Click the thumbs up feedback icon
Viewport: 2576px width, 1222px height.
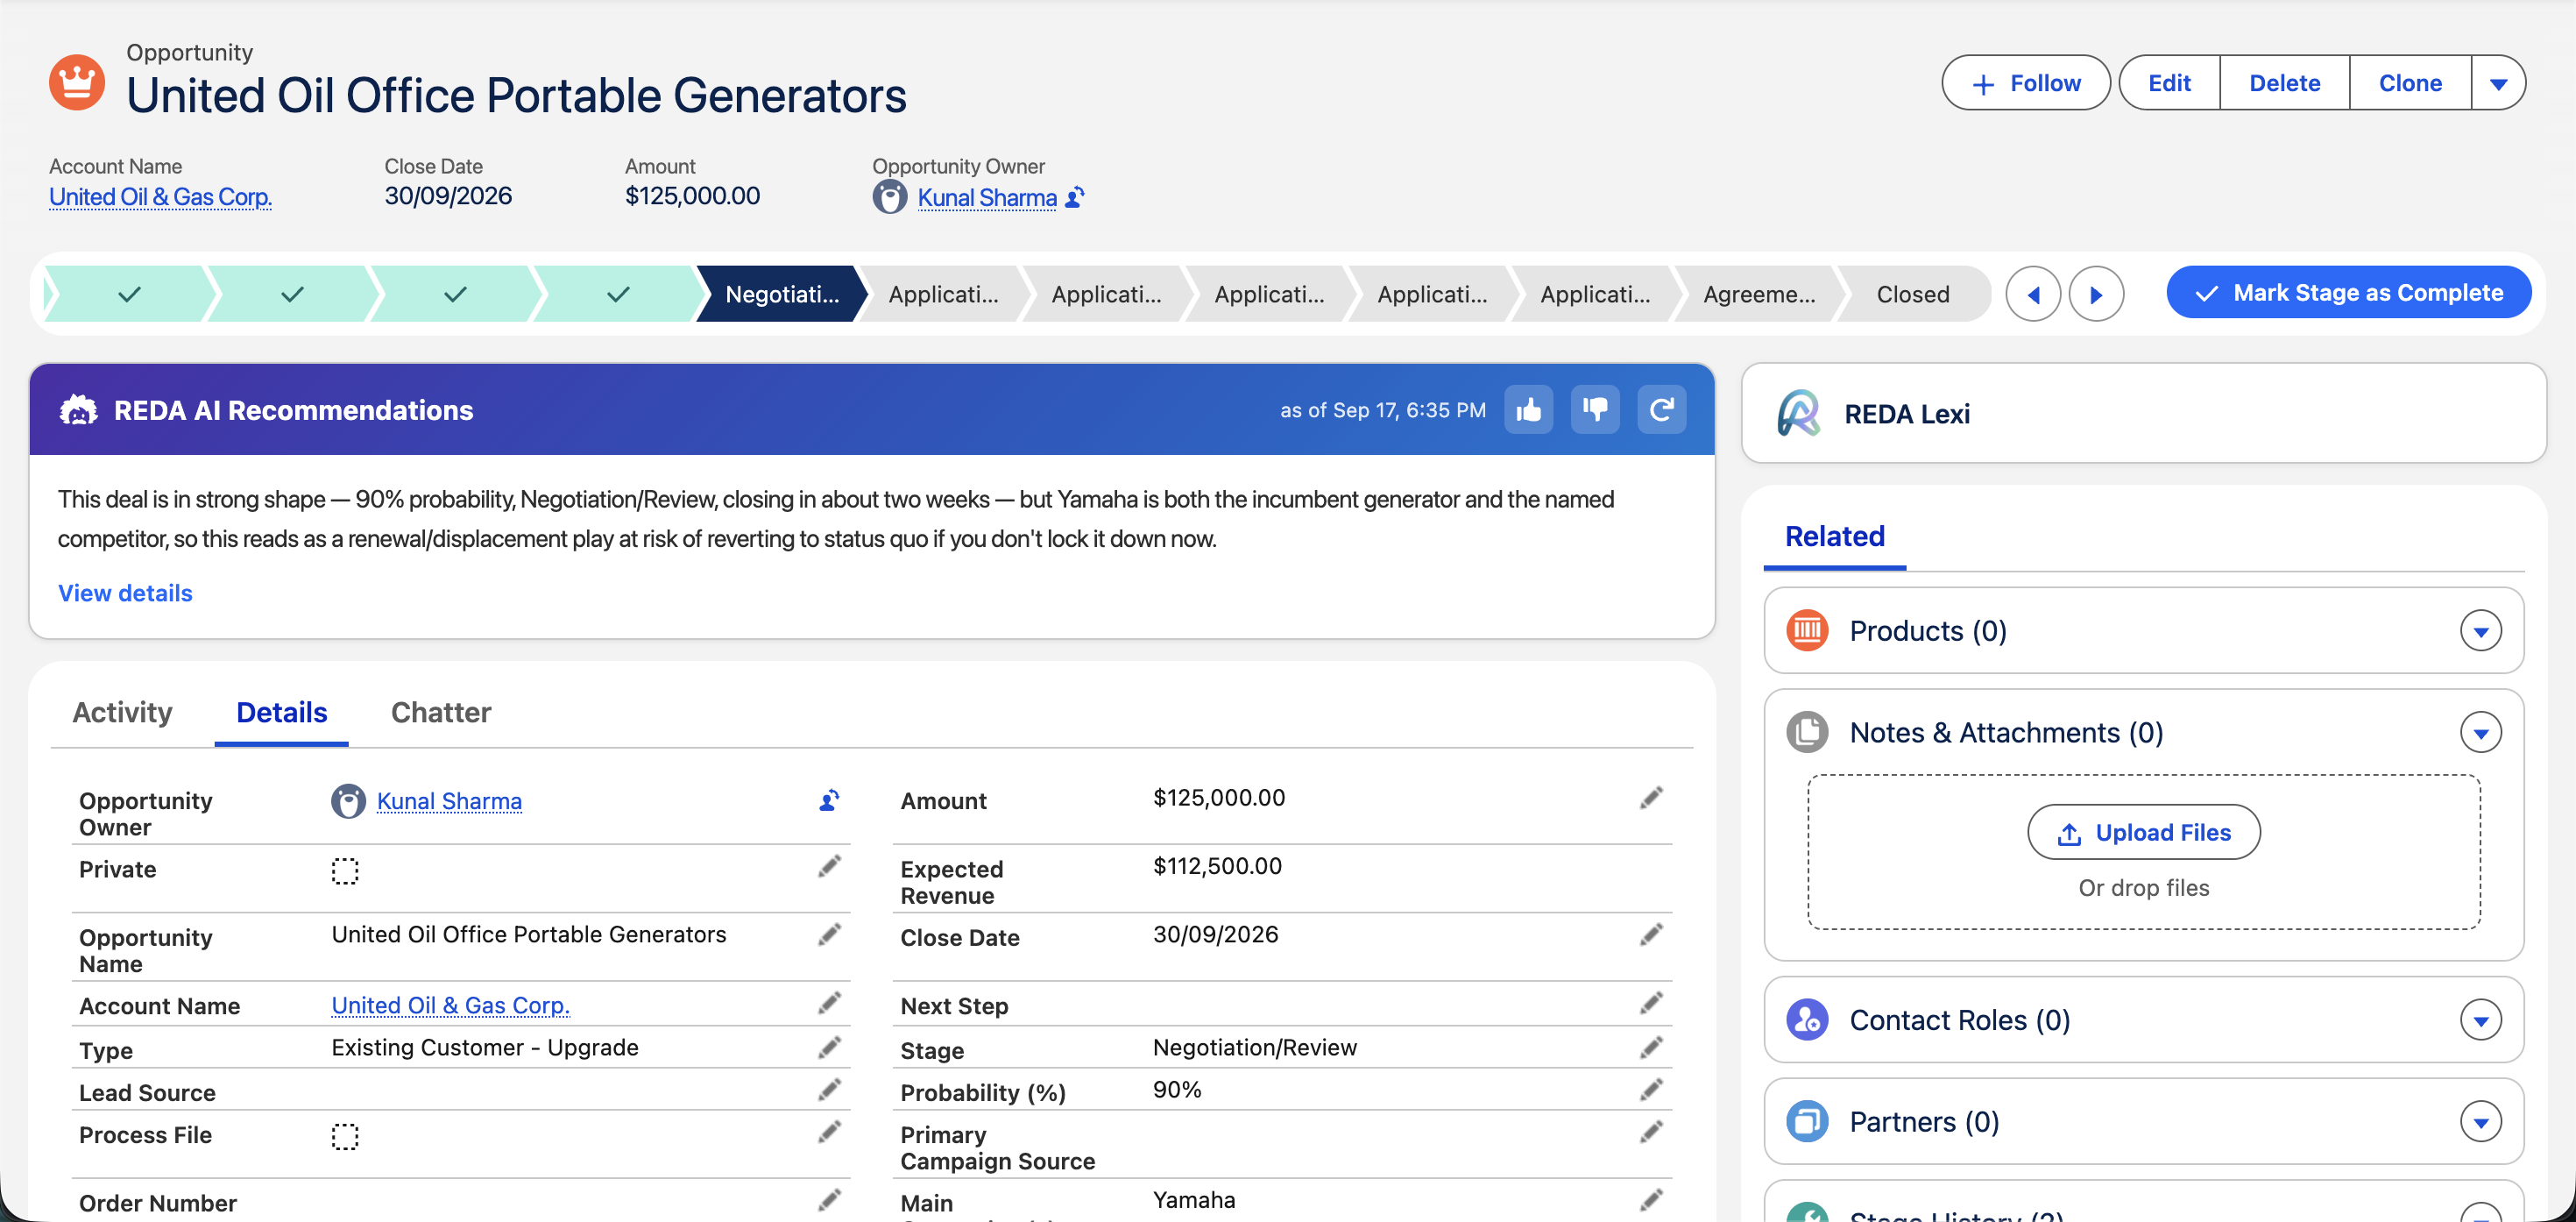(x=1528, y=409)
